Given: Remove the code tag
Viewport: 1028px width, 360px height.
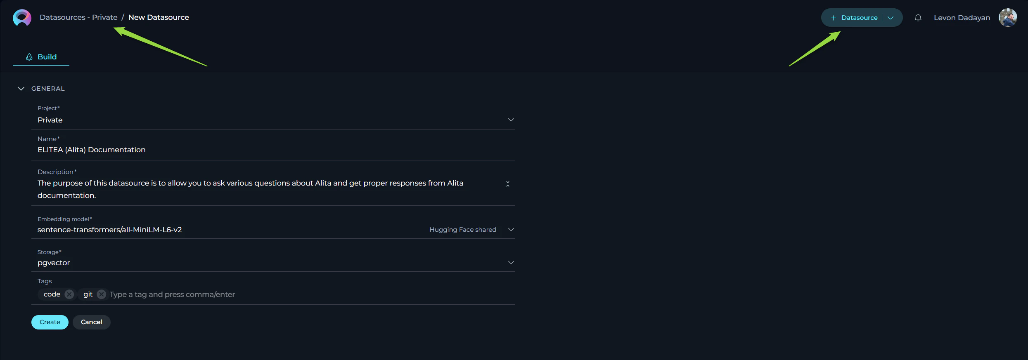Looking at the screenshot, I should [69, 294].
